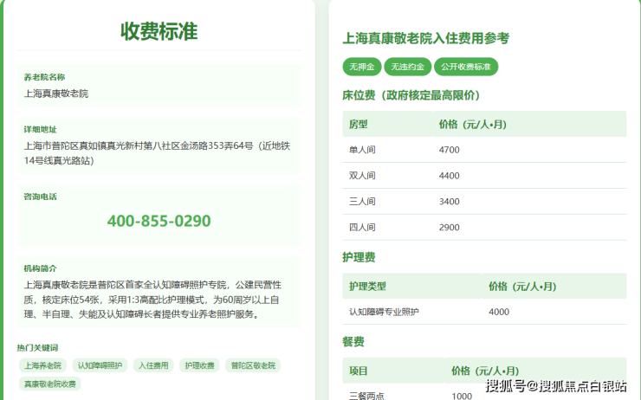This screenshot has width=641, height=400.
Task: Click the 单人间 row label
Action: click(362, 150)
